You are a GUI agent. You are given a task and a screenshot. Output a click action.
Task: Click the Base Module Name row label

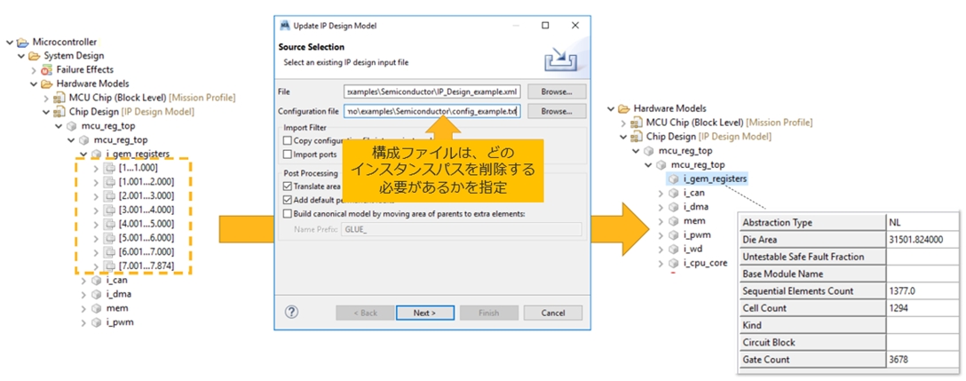pos(783,274)
